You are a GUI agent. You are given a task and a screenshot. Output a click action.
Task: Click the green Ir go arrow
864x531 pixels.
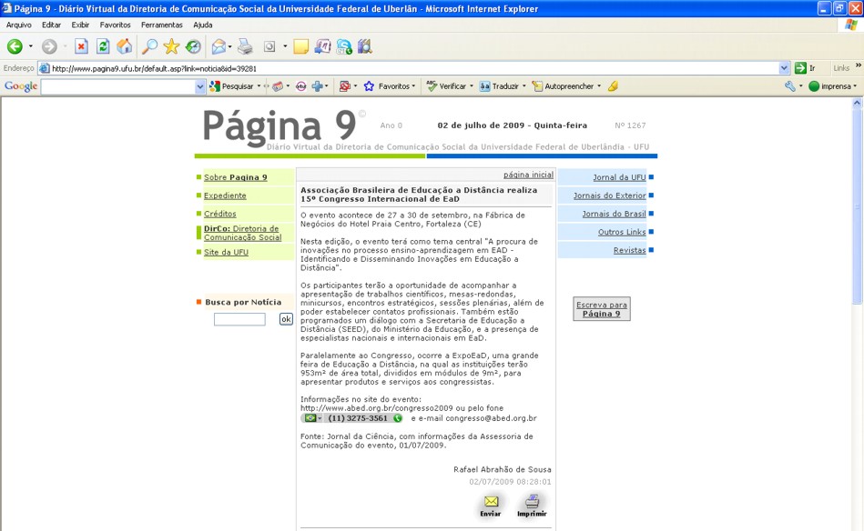click(x=800, y=68)
